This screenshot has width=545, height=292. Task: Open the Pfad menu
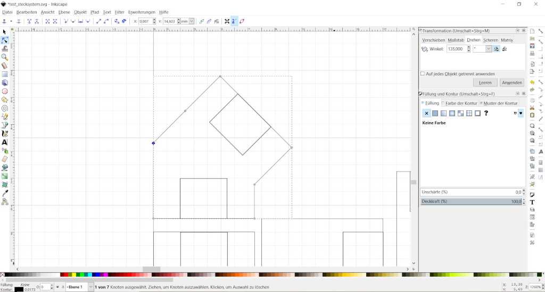tap(95, 12)
